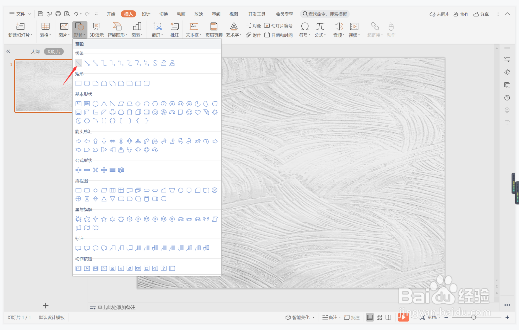The width and height of the screenshot is (519, 330).
Task: Open the 文件 file menu
Action: point(20,14)
